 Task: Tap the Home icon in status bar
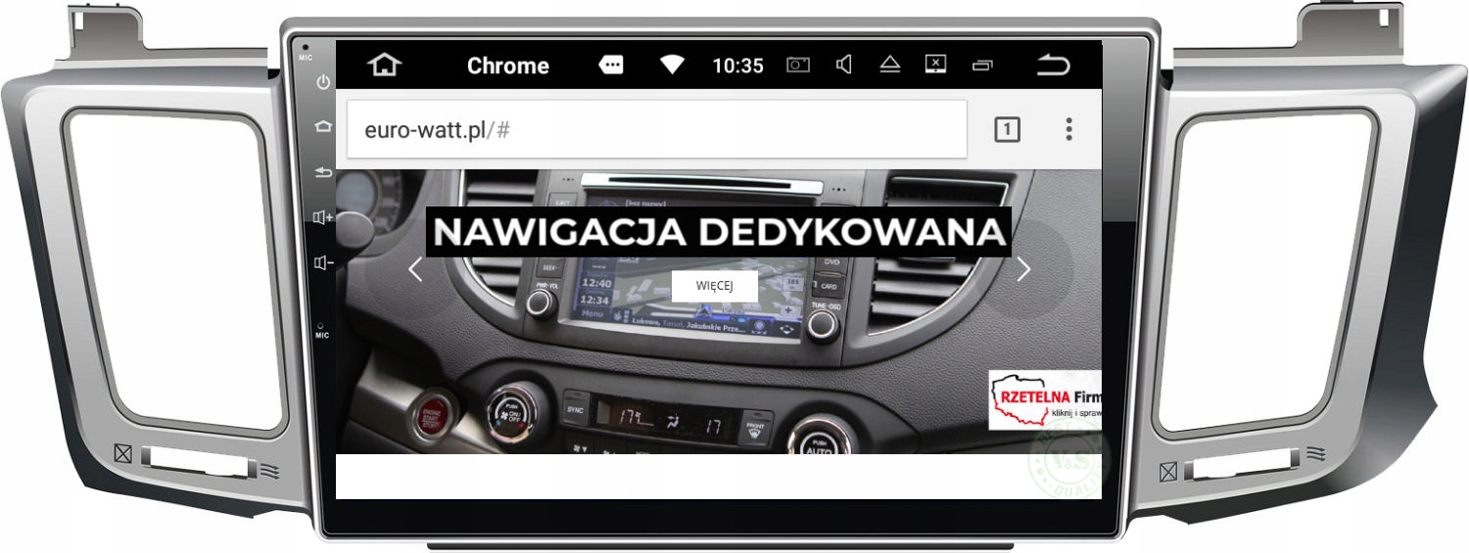pos(385,66)
